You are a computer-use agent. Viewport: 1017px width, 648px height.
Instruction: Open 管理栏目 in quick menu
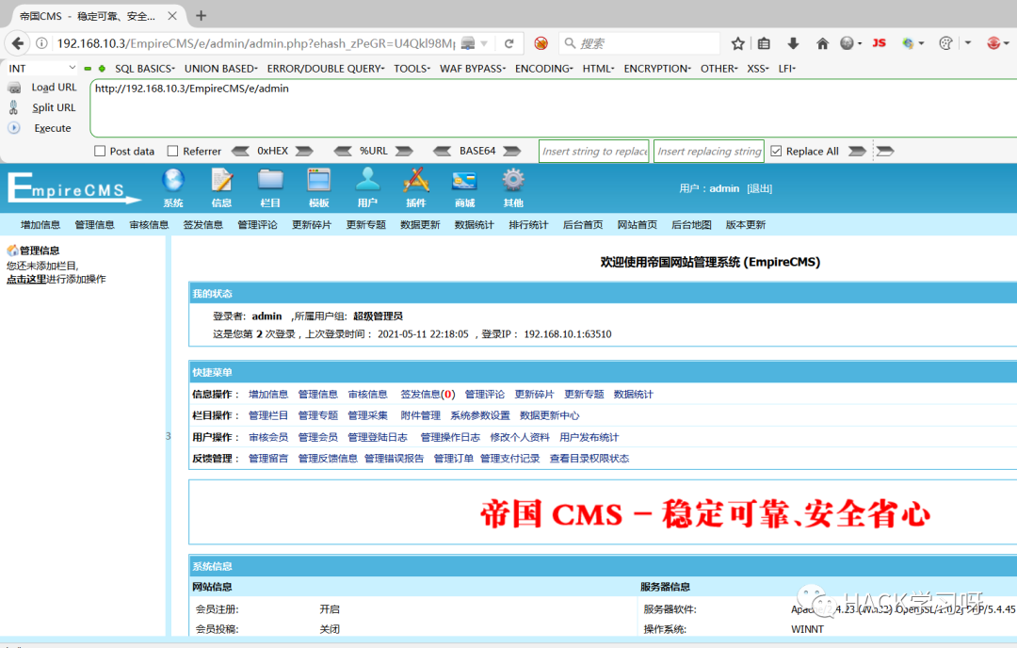(267, 415)
